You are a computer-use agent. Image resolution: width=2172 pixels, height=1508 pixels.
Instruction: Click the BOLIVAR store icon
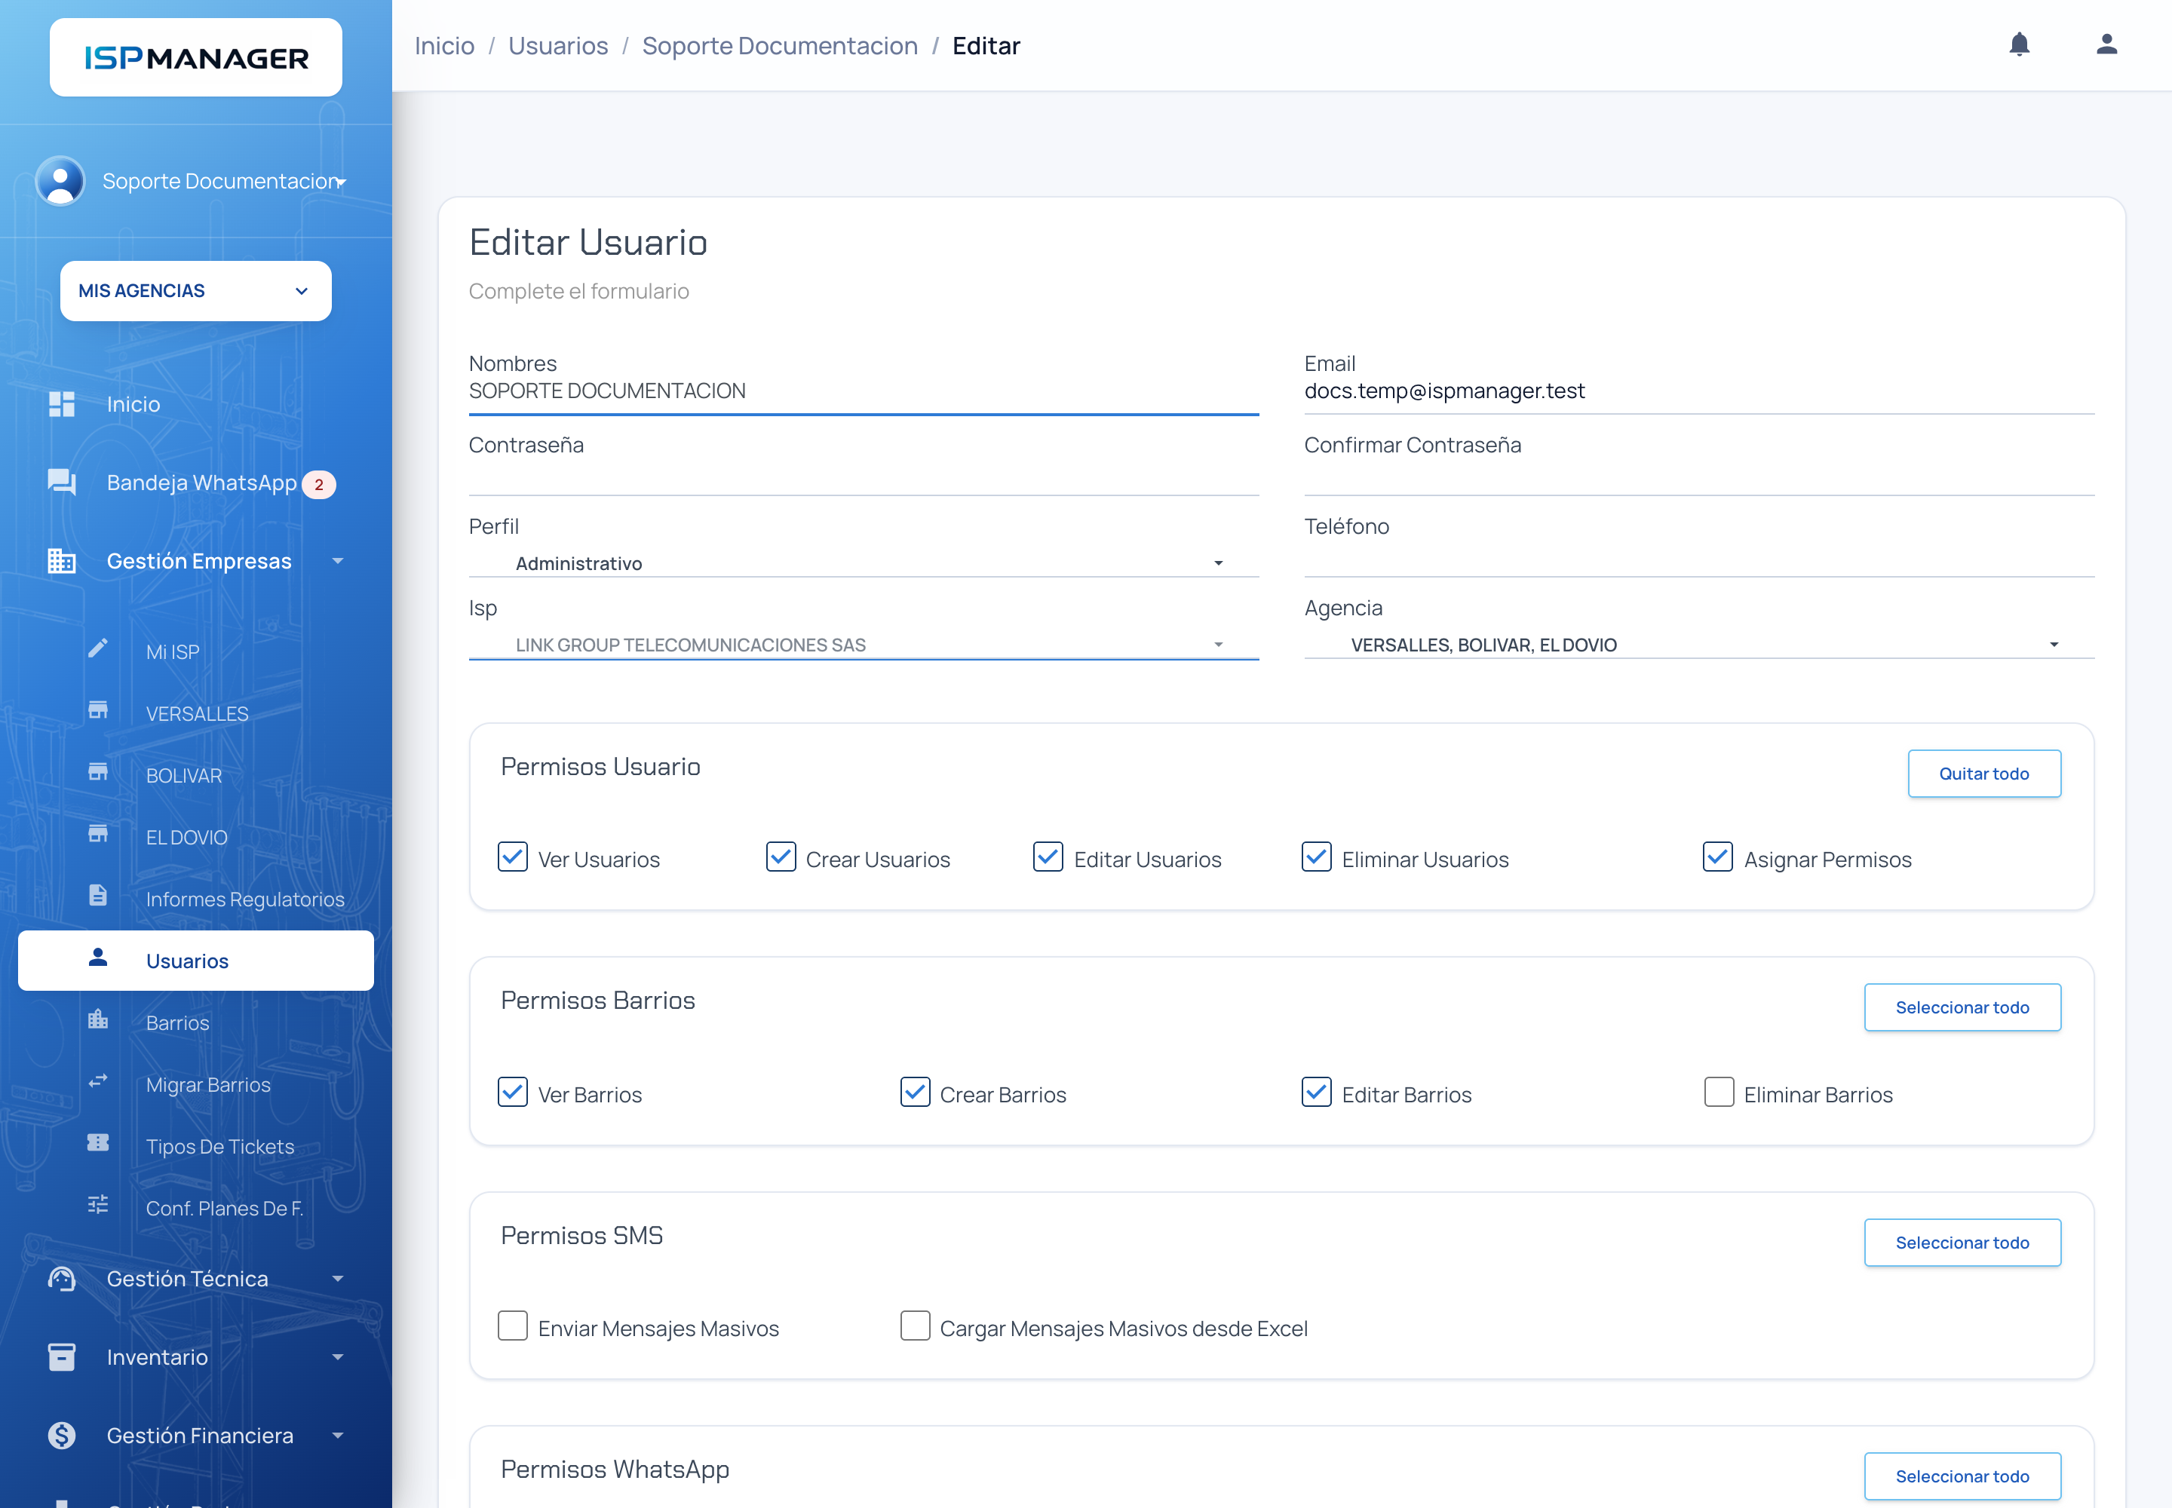click(x=97, y=772)
